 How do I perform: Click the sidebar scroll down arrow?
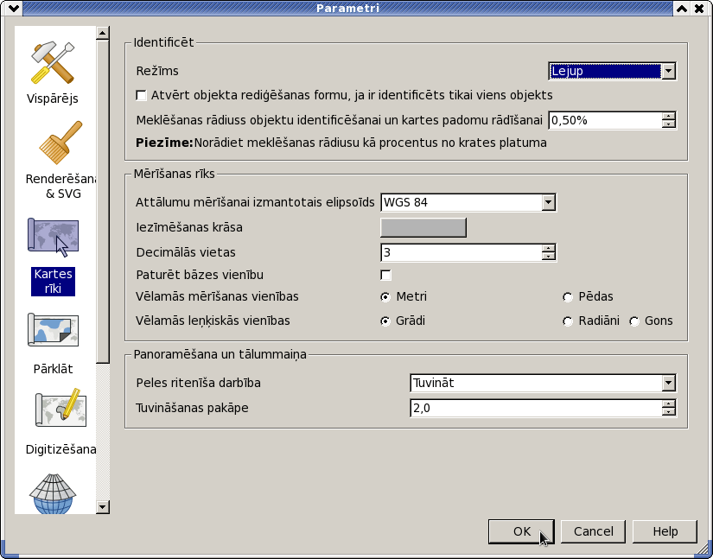tap(103, 507)
